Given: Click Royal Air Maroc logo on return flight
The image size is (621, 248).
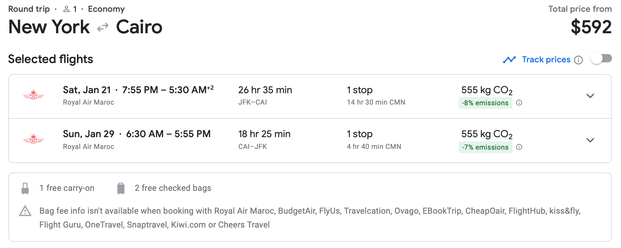Looking at the screenshot, I should [x=33, y=139].
